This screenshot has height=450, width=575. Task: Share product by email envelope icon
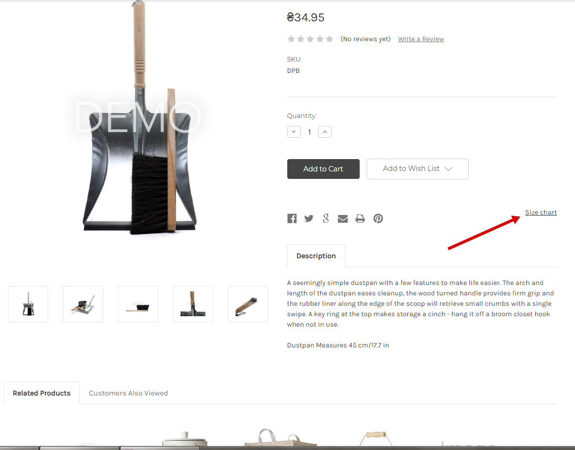tap(342, 219)
